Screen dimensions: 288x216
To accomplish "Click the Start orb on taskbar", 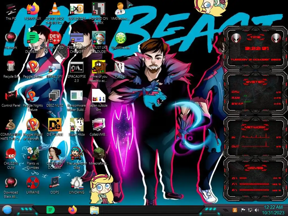I will [x=7, y=210].
